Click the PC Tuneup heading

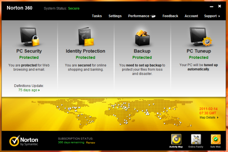point(198,51)
